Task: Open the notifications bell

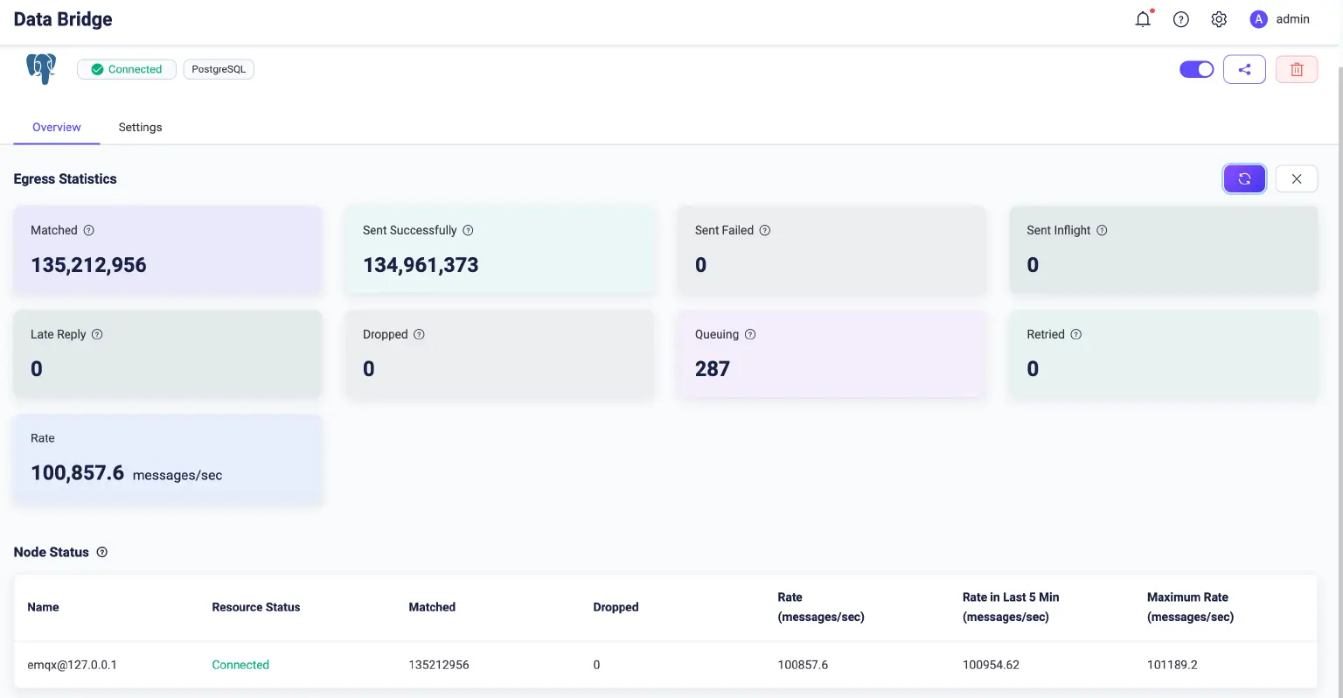Action: coord(1143,19)
